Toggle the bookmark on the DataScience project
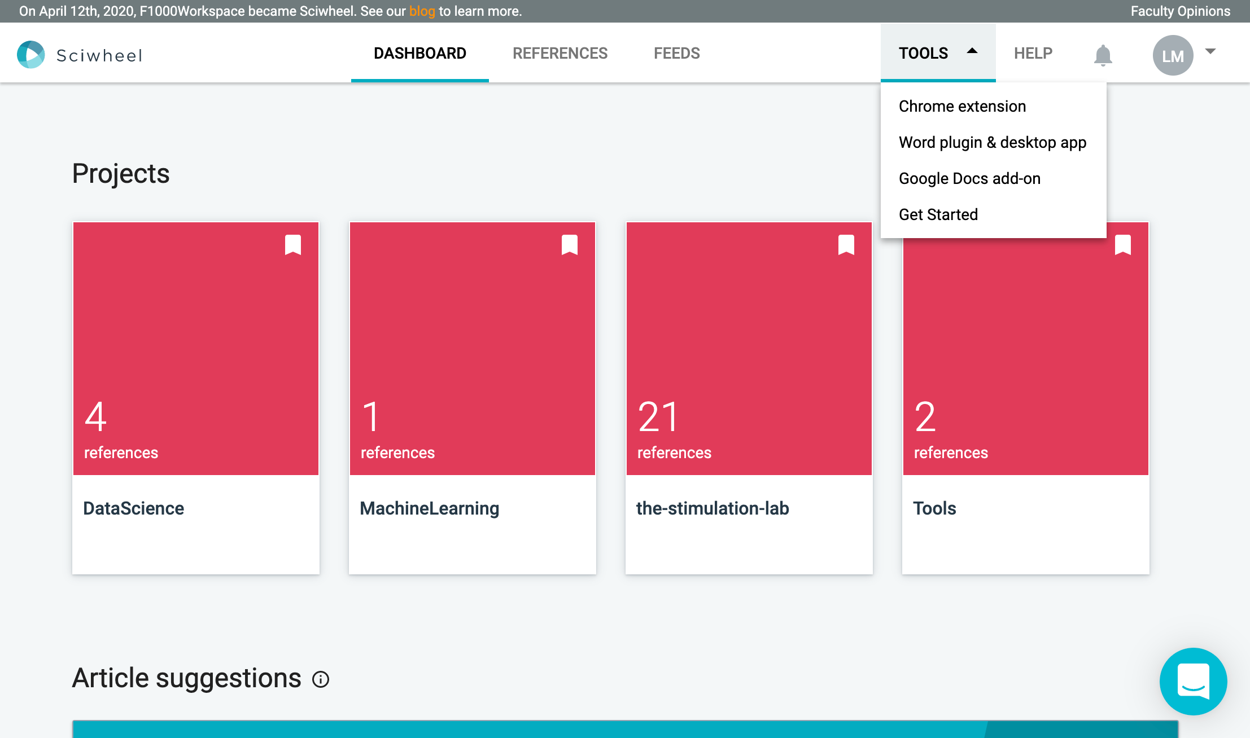This screenshot has width=1250, height=738. (294, 245)
